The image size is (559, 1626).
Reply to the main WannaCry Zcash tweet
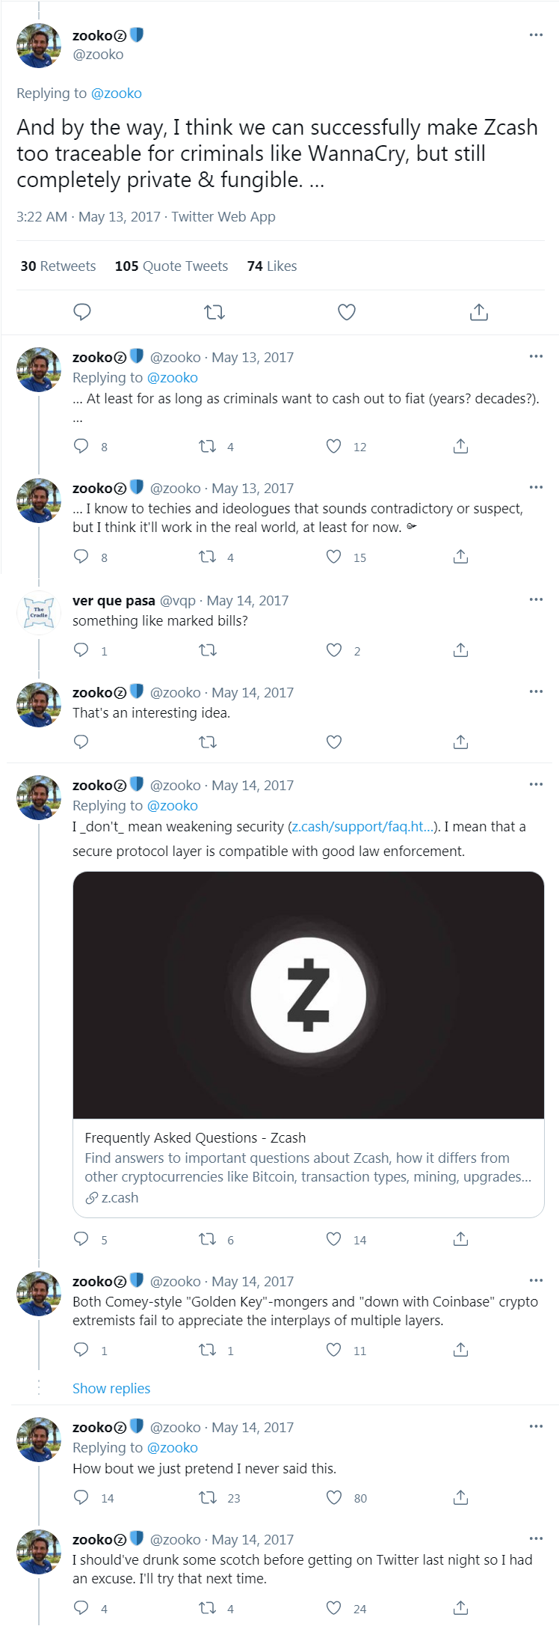82,312
